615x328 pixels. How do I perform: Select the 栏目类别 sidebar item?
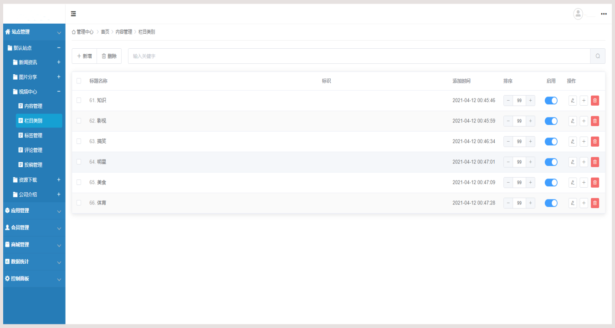point(39,121)
